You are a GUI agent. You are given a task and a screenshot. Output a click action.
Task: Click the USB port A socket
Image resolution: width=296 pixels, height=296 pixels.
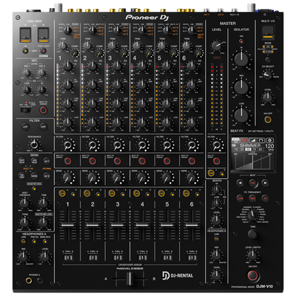click(25, 35)
